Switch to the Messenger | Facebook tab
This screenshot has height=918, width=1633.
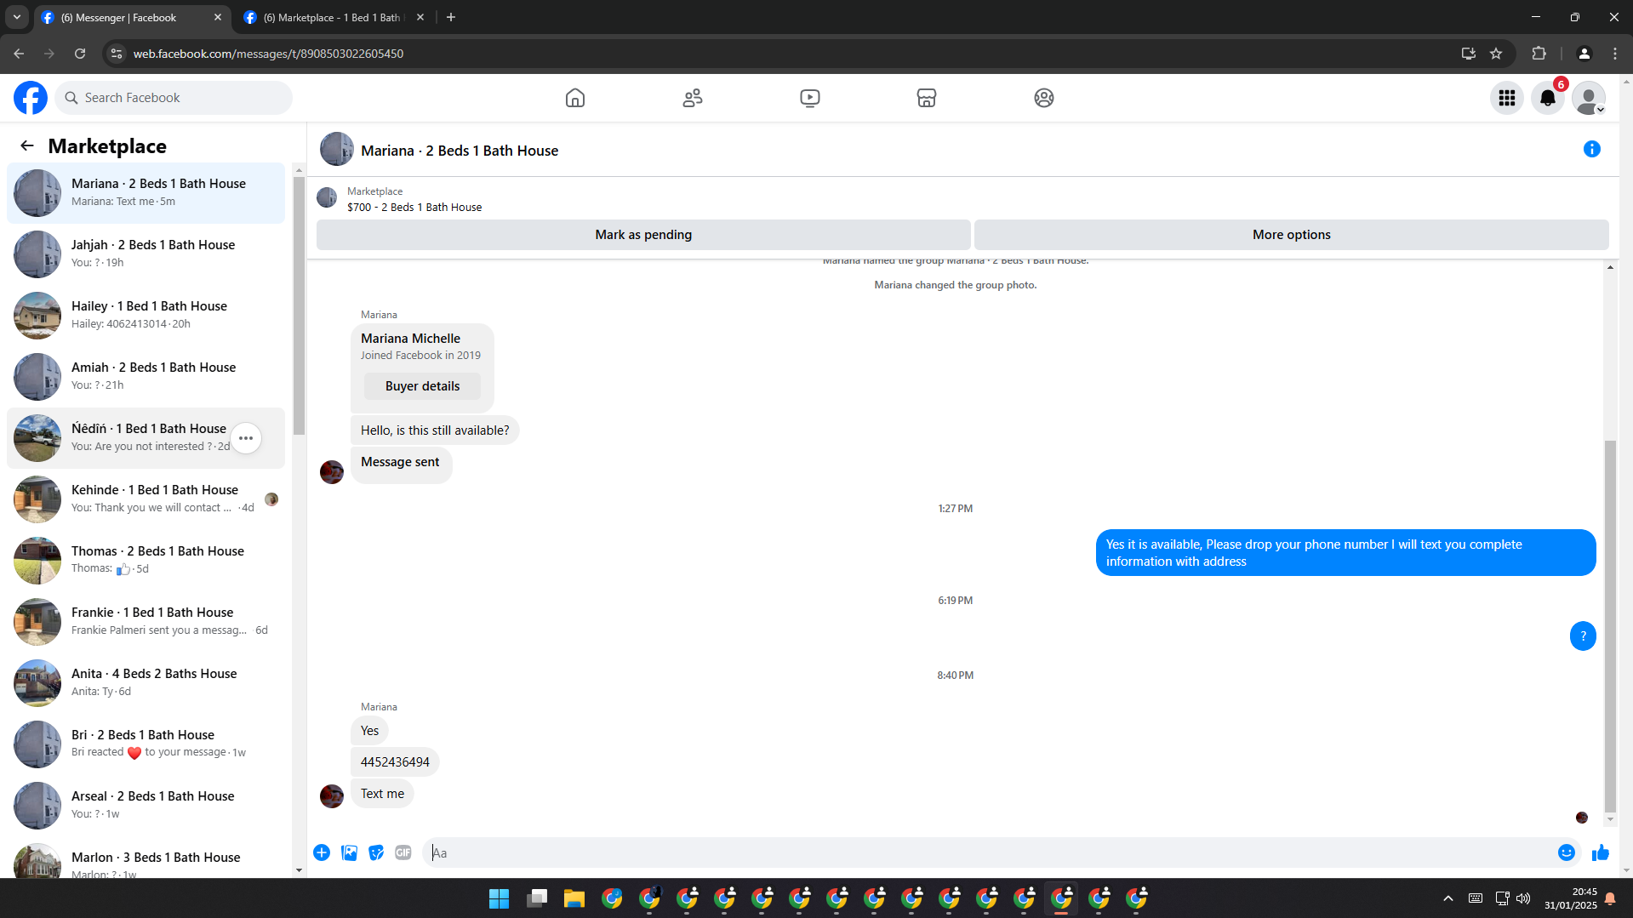[131, 17]
